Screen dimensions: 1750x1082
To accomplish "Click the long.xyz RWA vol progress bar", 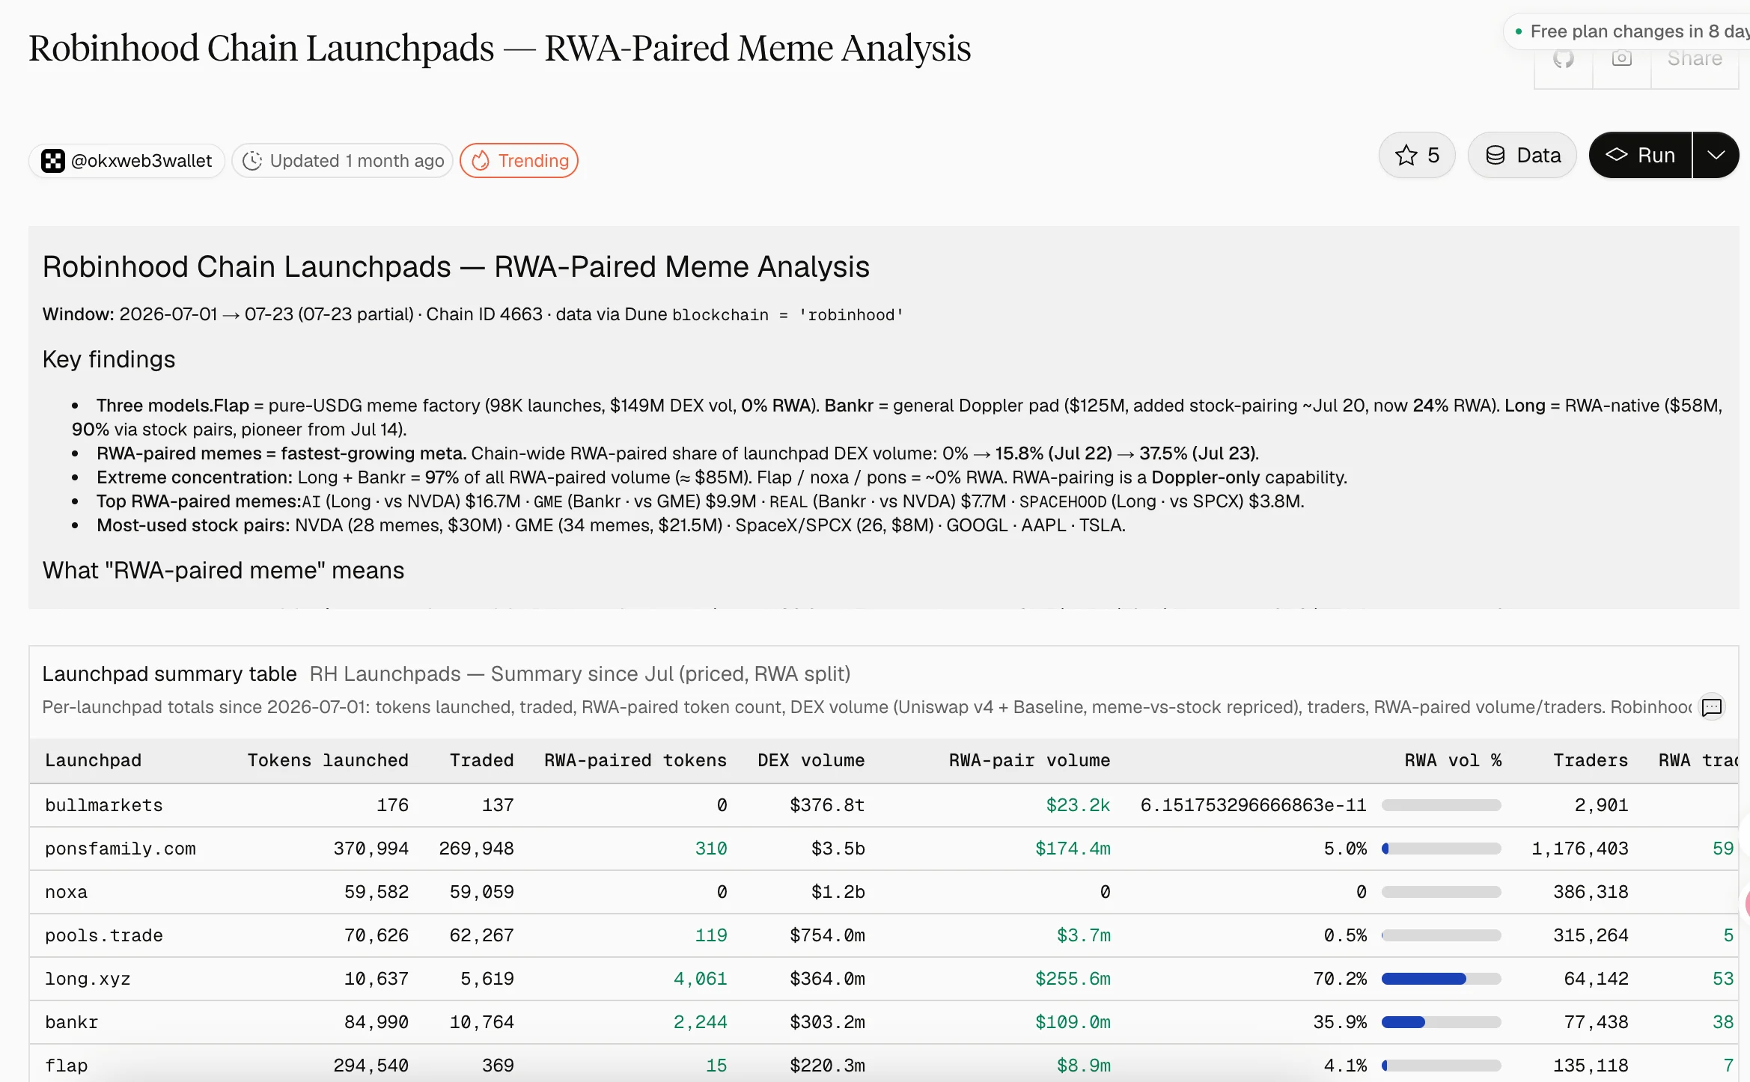I will coord(1442,979).
